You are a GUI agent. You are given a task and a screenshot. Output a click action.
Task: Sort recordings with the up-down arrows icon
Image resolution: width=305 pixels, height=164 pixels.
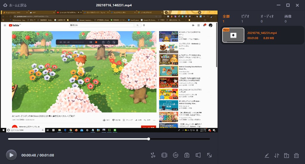point(277,155)
